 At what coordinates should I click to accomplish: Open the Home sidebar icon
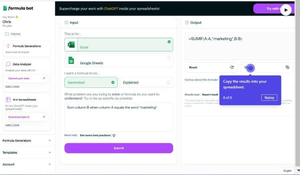click(7, 34)
